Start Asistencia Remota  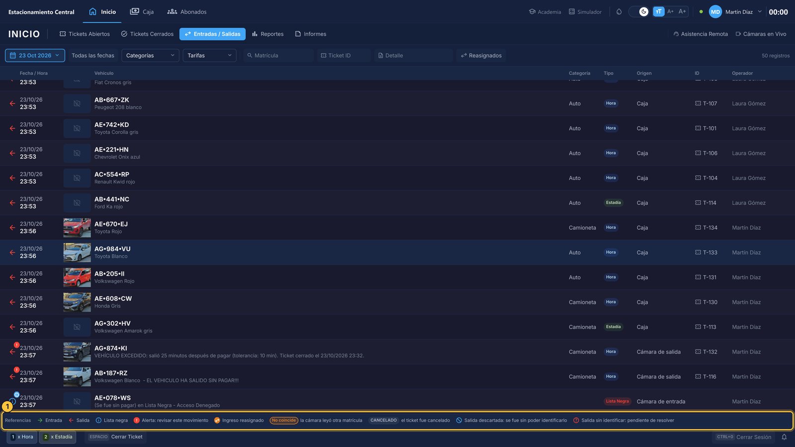point(700,34)
